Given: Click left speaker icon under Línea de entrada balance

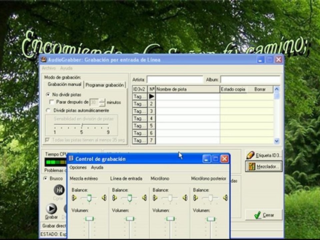Looking at the screenshot, I should pos(115,198).
